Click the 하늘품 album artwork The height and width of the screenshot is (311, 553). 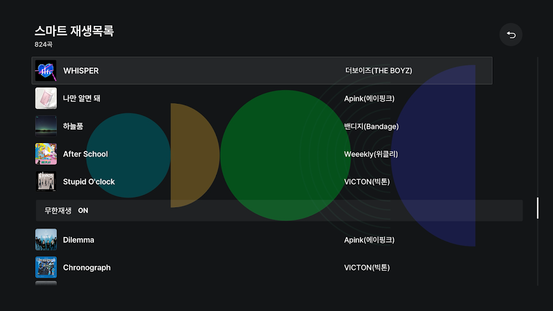[x=45, y=126]
